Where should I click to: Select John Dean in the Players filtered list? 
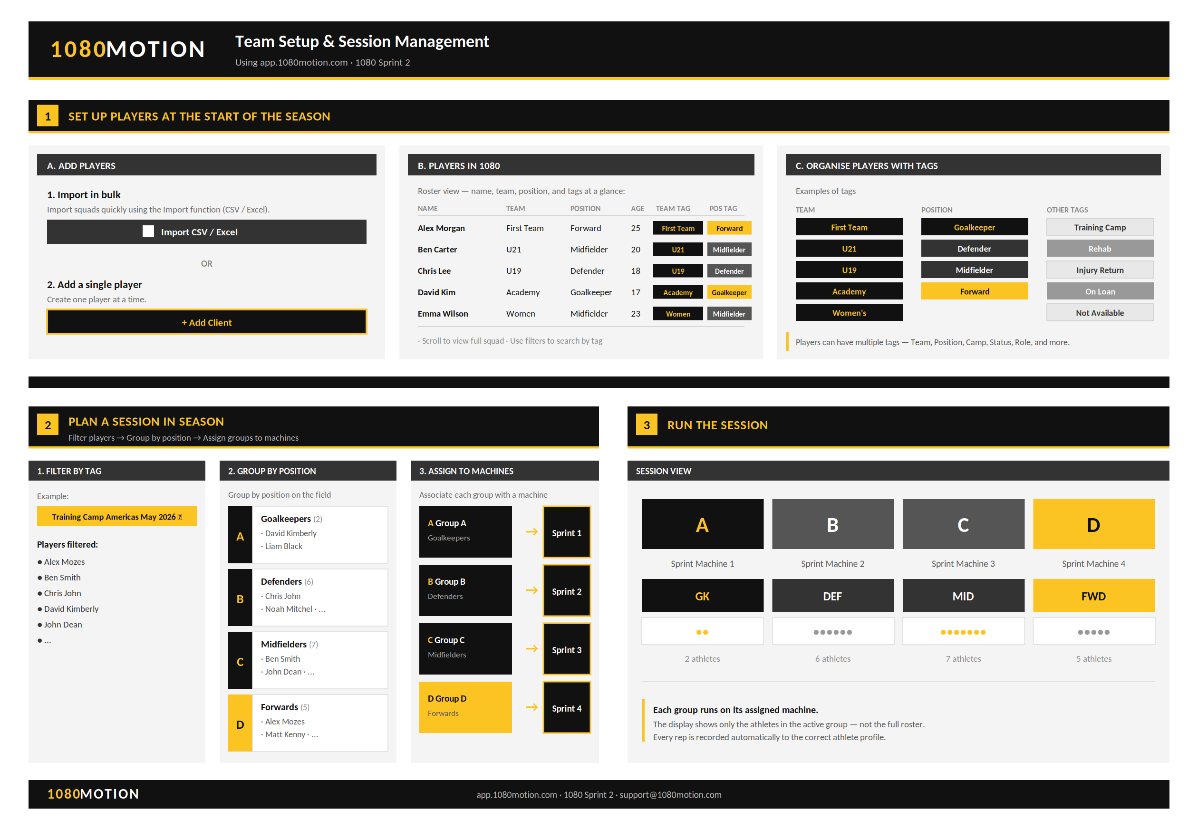(x=63, y=624)
